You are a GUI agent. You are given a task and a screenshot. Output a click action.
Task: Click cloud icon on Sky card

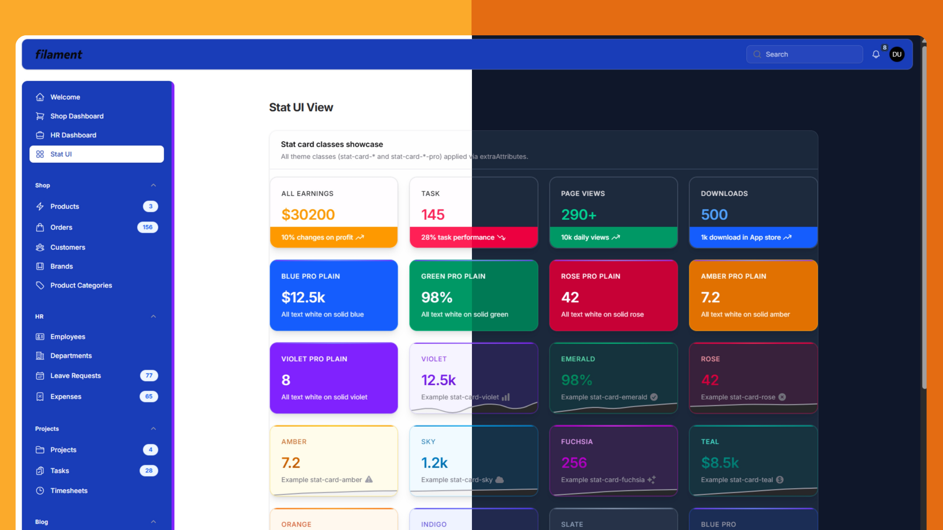499,479
